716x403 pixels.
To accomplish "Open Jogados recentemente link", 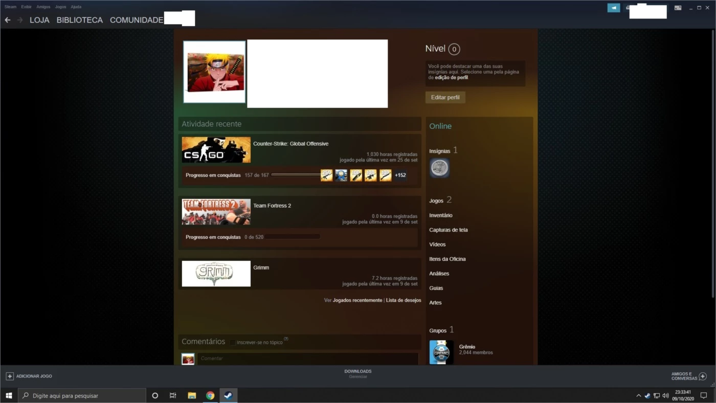I will click(357, 300).
